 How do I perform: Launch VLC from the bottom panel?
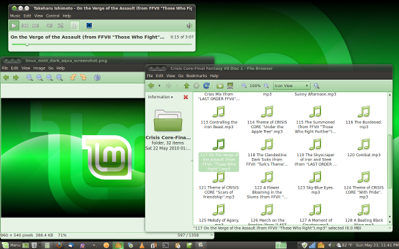142,245
